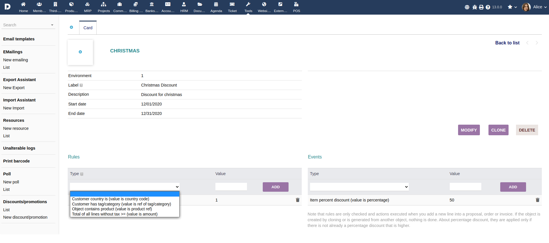This screenshot has width=549, height=243.
Task: Delete the rule using the trash icon
Action: pyautogui.click(x=298, y=200)
